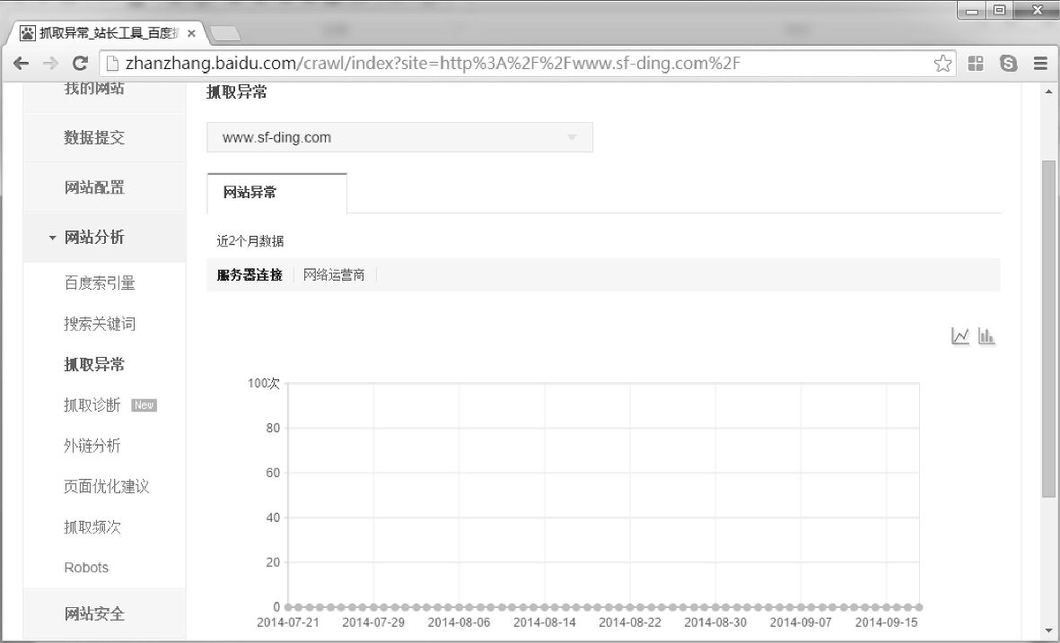Click the browser forward arrow
Viewport: 1060px width, 643px height.
[x=50, y=64]
